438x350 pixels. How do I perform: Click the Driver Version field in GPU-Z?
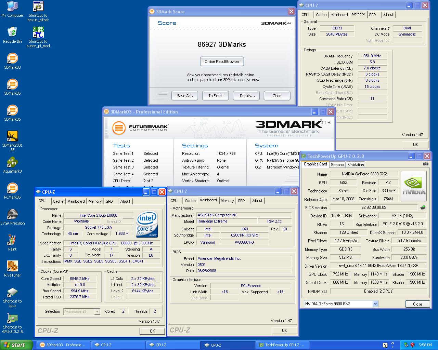tap(378, 266)
